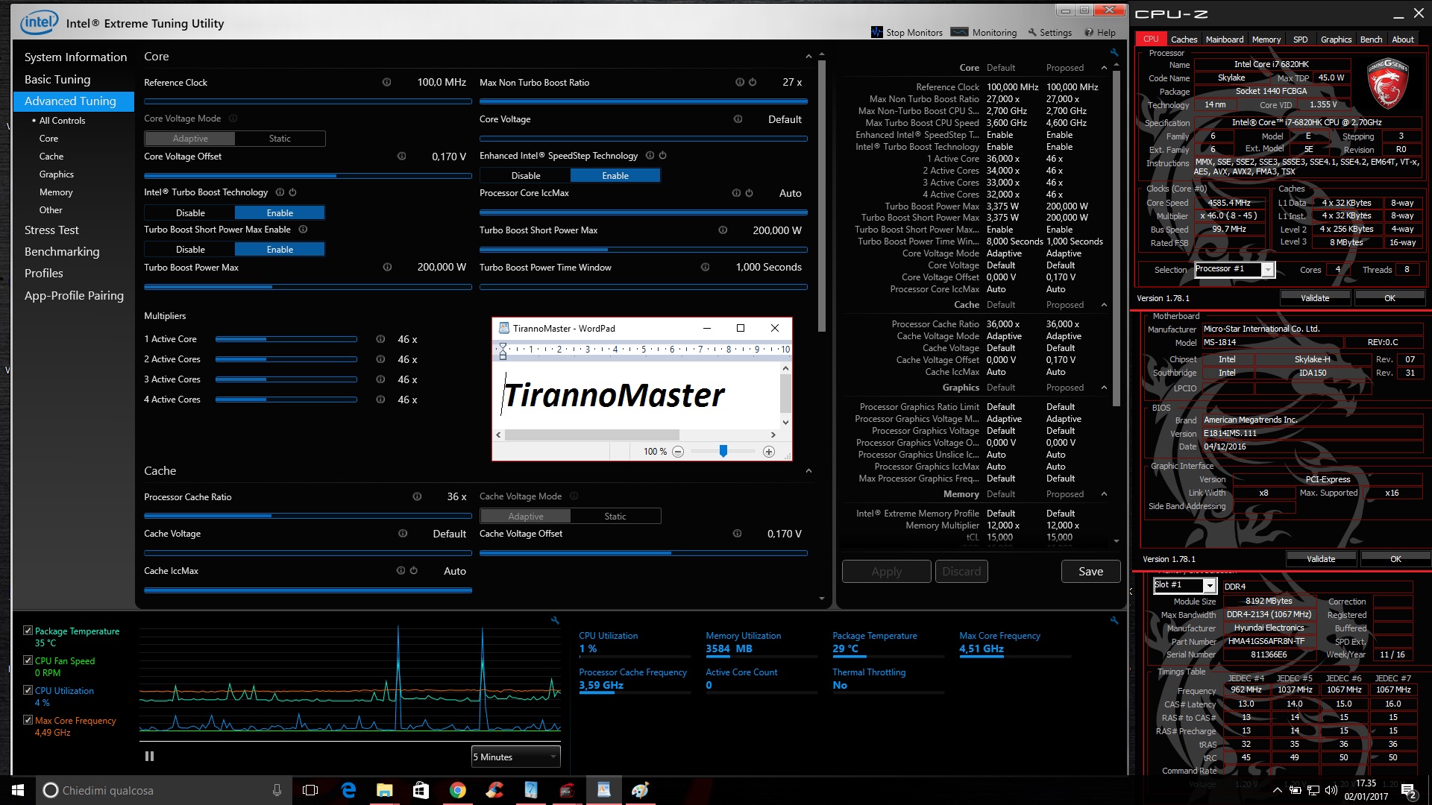1432x805 pixels.
Task: Collapse Graphics group in proposed settings list
Action: click(x=1104, y=388)
